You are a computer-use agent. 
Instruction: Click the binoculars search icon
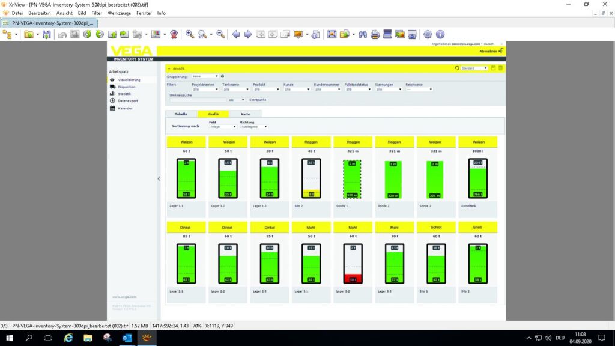[363, 35]
